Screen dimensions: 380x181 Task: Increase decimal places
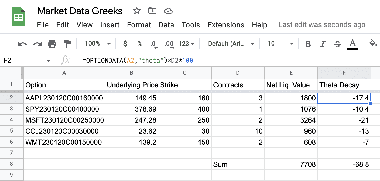tap(169, 44)
